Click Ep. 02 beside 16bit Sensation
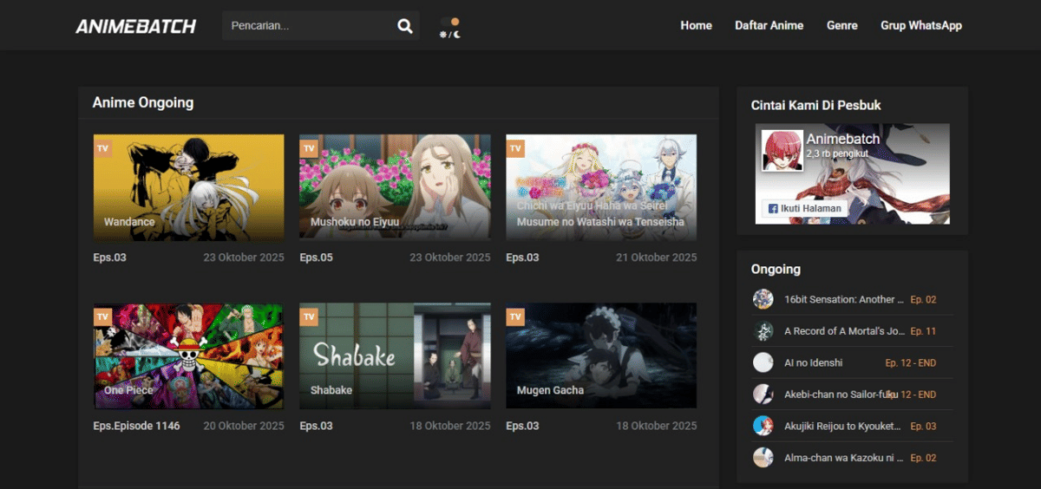This screenshot has width=1041, height=489. click(x=923, y=299)
